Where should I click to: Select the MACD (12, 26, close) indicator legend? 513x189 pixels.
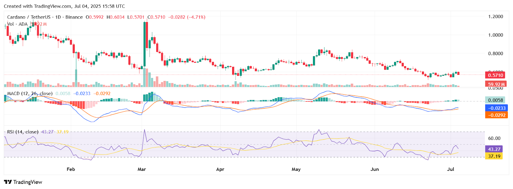pos(30,94)
